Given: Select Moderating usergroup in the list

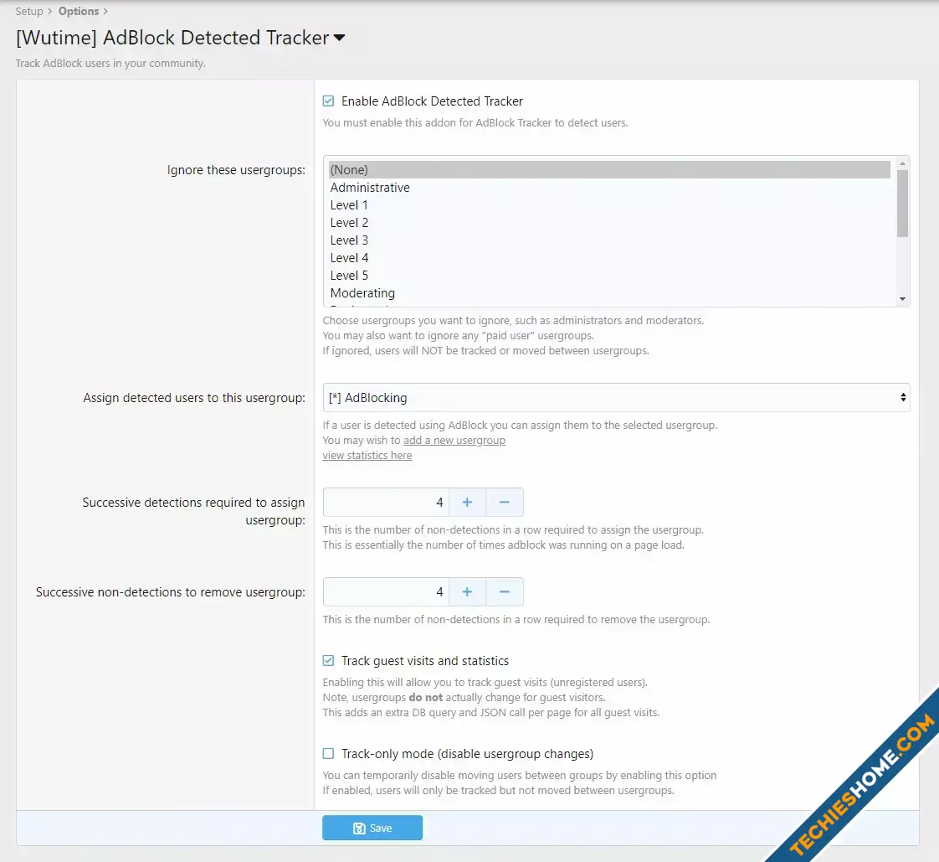Looking at the screenshot, I should [x=609, y=293].
